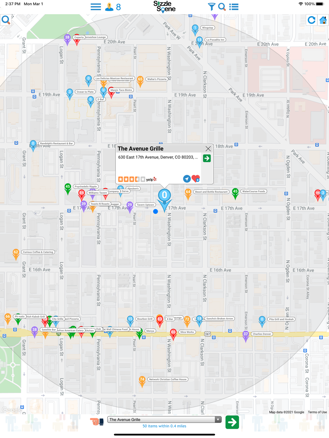Screen dimensions: 329x438
Task: Click the map search magnifier icon
Action: tap(6, 20)
